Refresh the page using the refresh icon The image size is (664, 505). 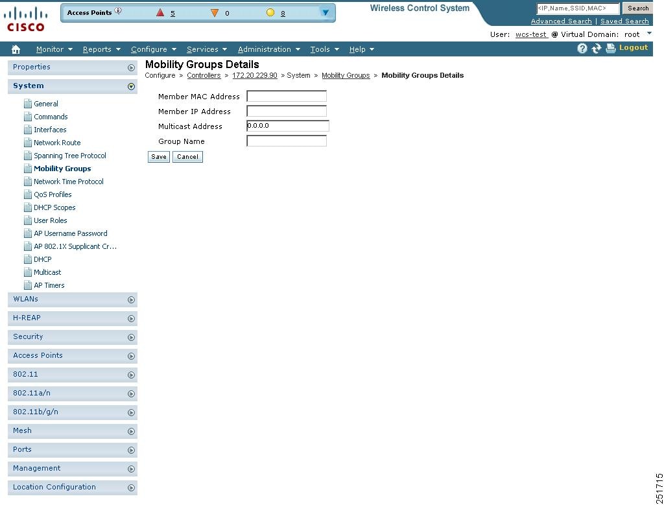pos(596,48)
